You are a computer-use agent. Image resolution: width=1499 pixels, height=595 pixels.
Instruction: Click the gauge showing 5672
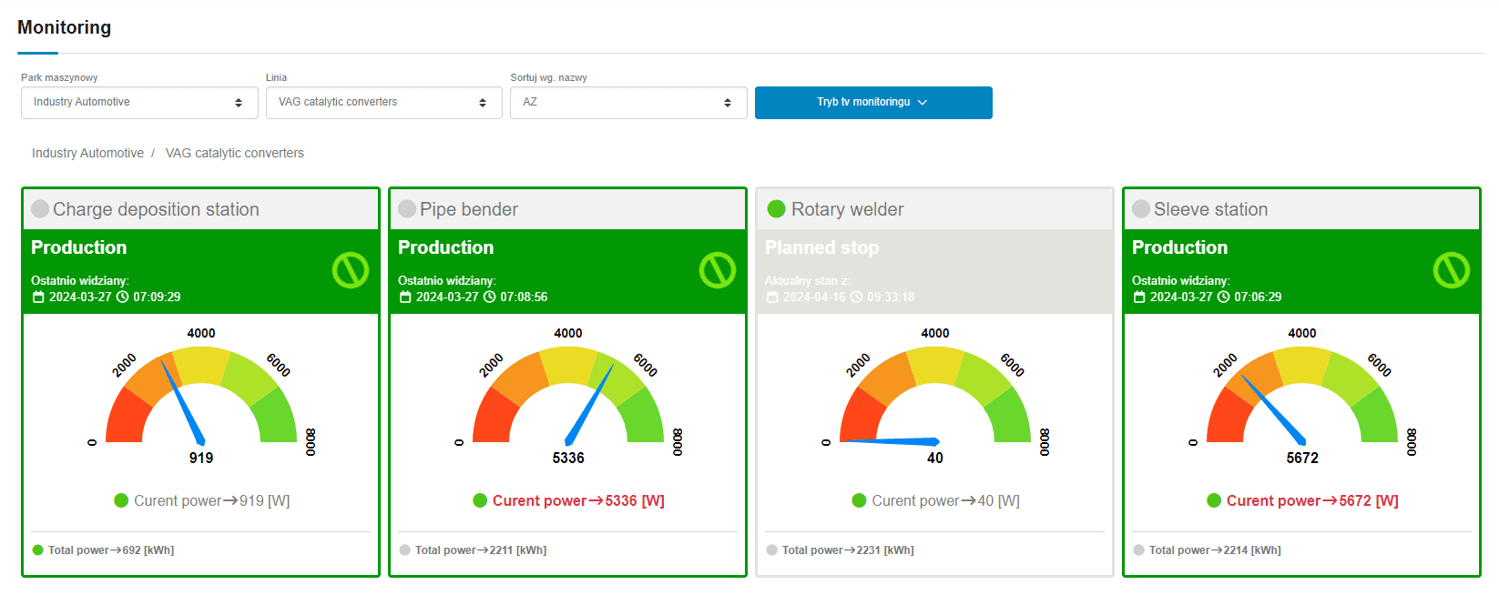(x=1302, y=396)
